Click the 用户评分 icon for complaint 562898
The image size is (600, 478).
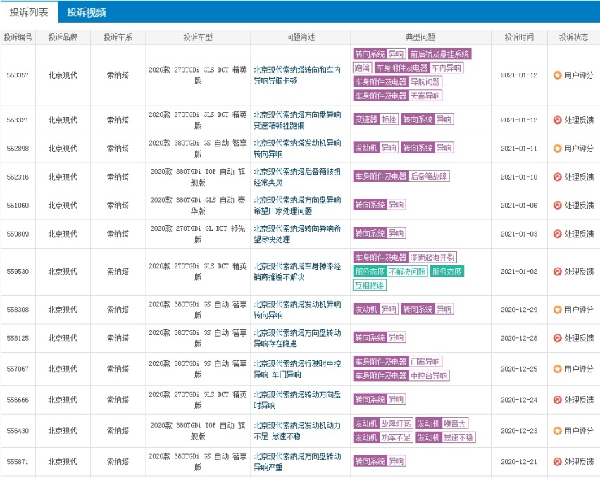[557, 149]
